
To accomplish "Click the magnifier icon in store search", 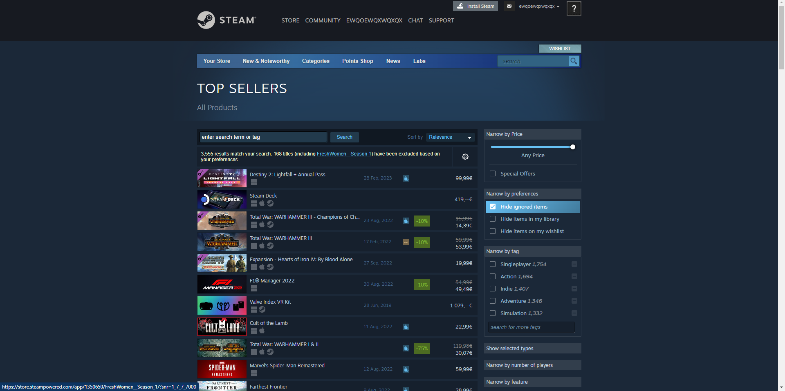I will click(x=574, y=61).
